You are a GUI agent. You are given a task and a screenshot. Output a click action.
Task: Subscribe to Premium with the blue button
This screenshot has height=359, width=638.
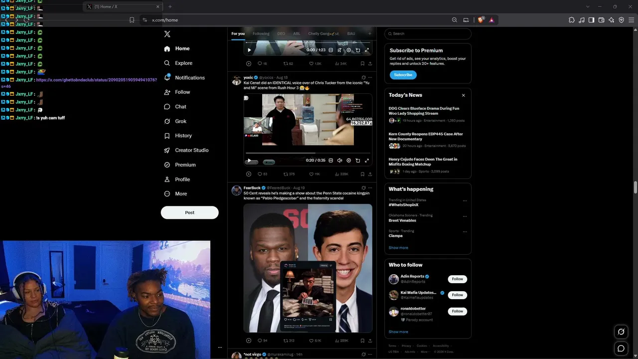tap(403, 75)
